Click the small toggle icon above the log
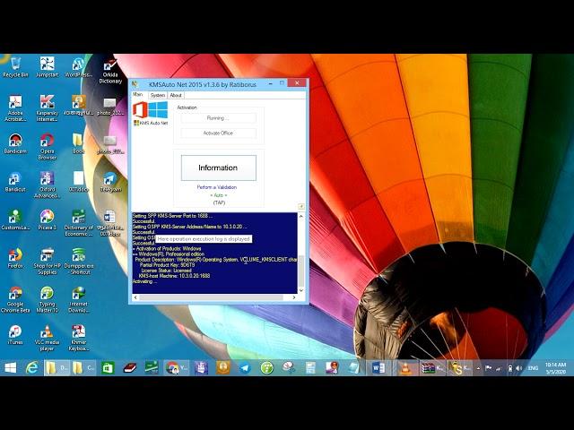This screenshot has width=574, height=430. (301, 207)
